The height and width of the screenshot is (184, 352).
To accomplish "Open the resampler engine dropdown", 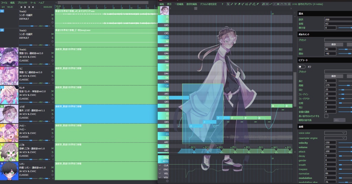I will click(335, 138).
